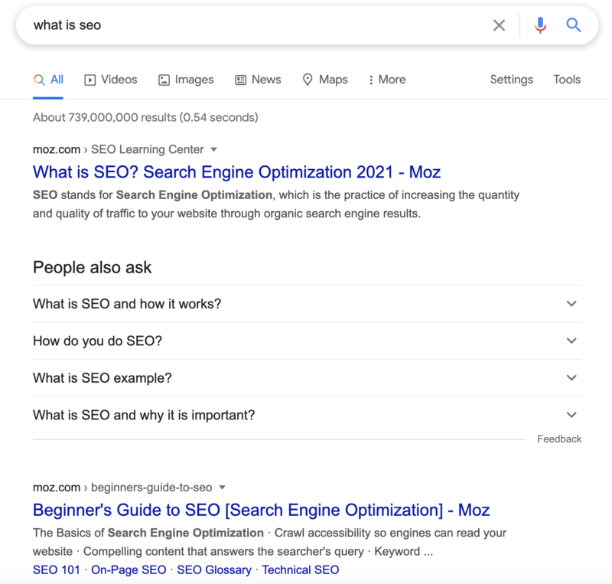Click the Feedback link
The height and width of the screenshot is (584, 612).
[561, 439]
